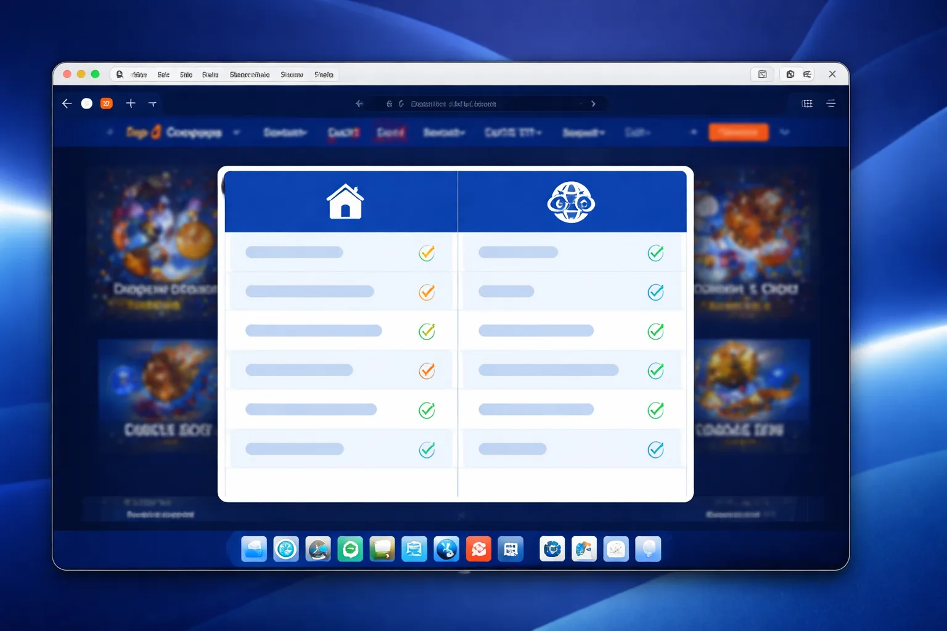Launch the round teal compass-like dock icon
This screenshot has width=947, height=631.
(x=286, y=549)
